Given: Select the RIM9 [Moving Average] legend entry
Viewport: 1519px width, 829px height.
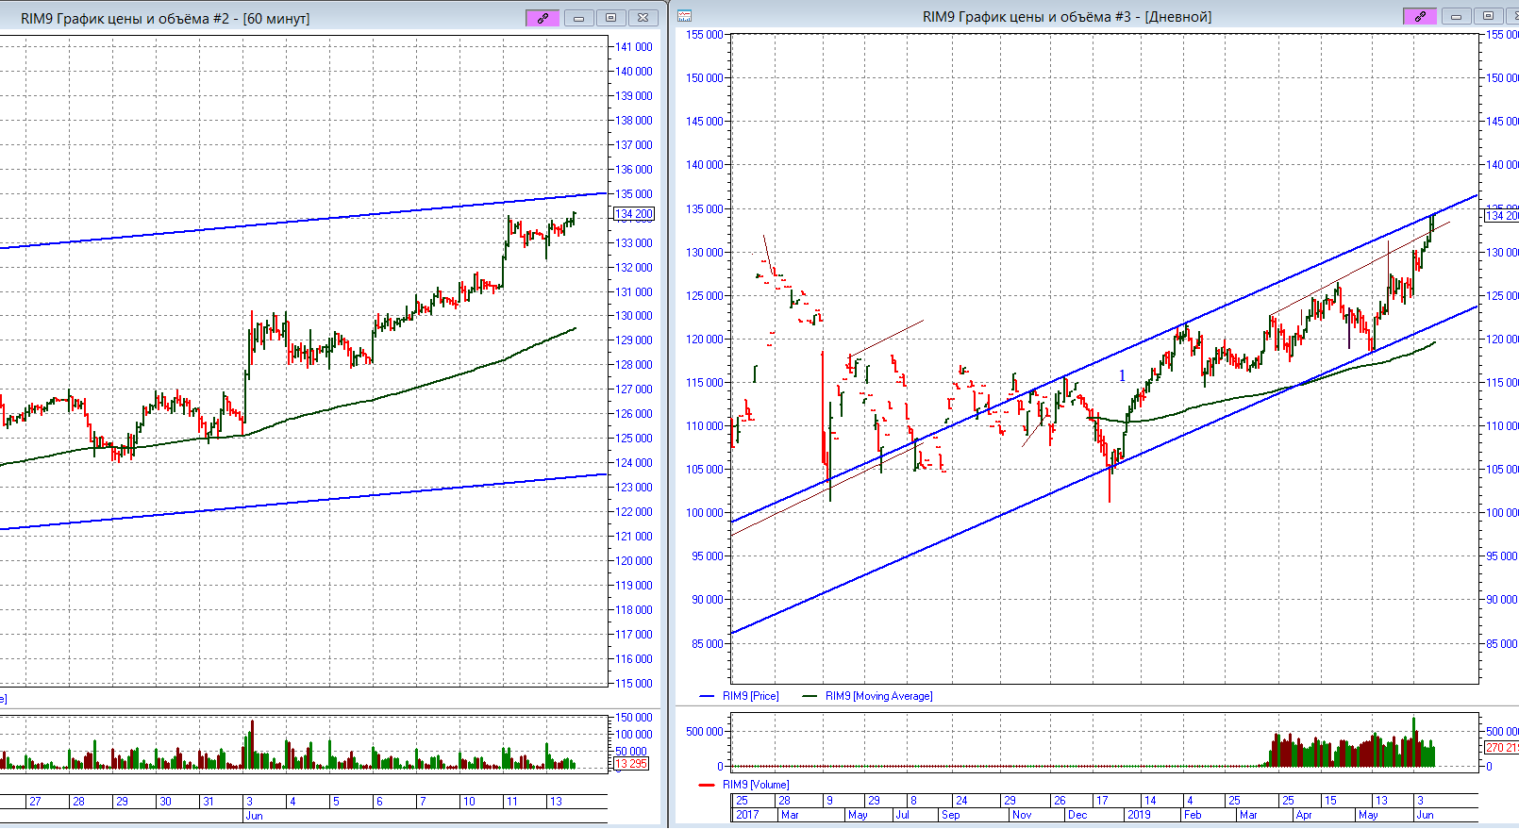Looking at the screenshot, I should pyautogui.click(x=877, y=696).
